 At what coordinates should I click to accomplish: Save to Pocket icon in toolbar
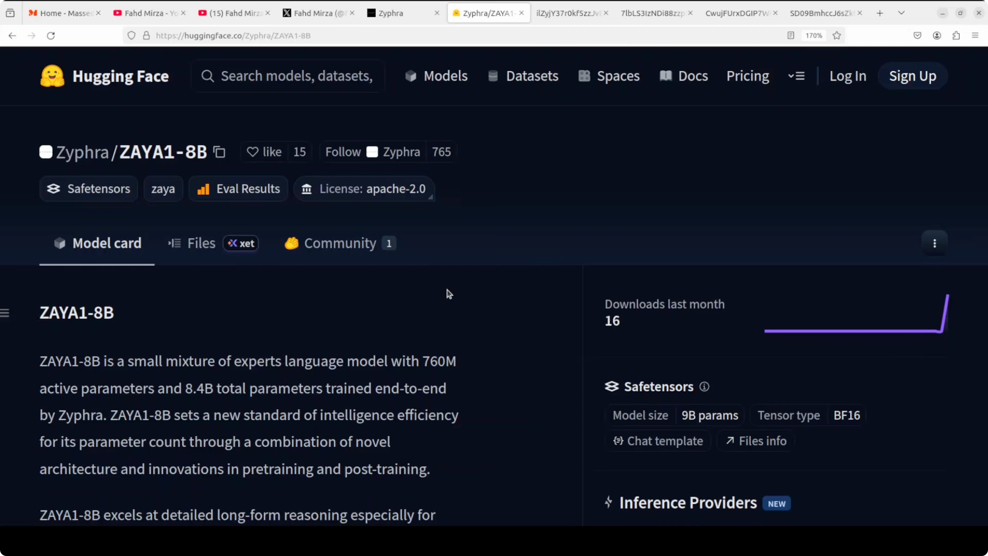tap(917, 36)
